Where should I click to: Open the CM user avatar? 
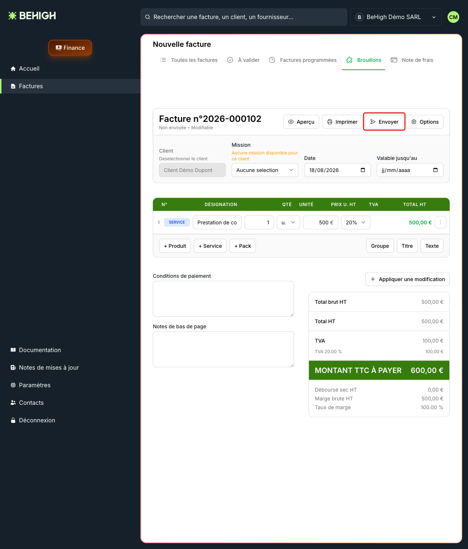pos(453,17)
